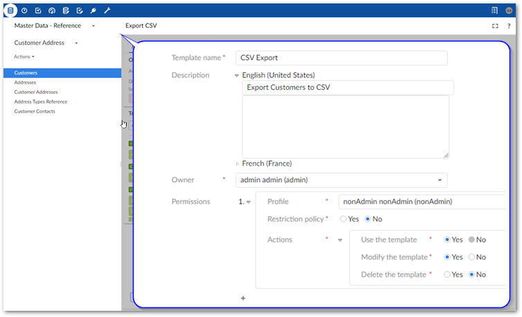Select No for Use the template
The height and width of the screenshot is (317, 522).
pyautogui.click(x=471, y=240)
